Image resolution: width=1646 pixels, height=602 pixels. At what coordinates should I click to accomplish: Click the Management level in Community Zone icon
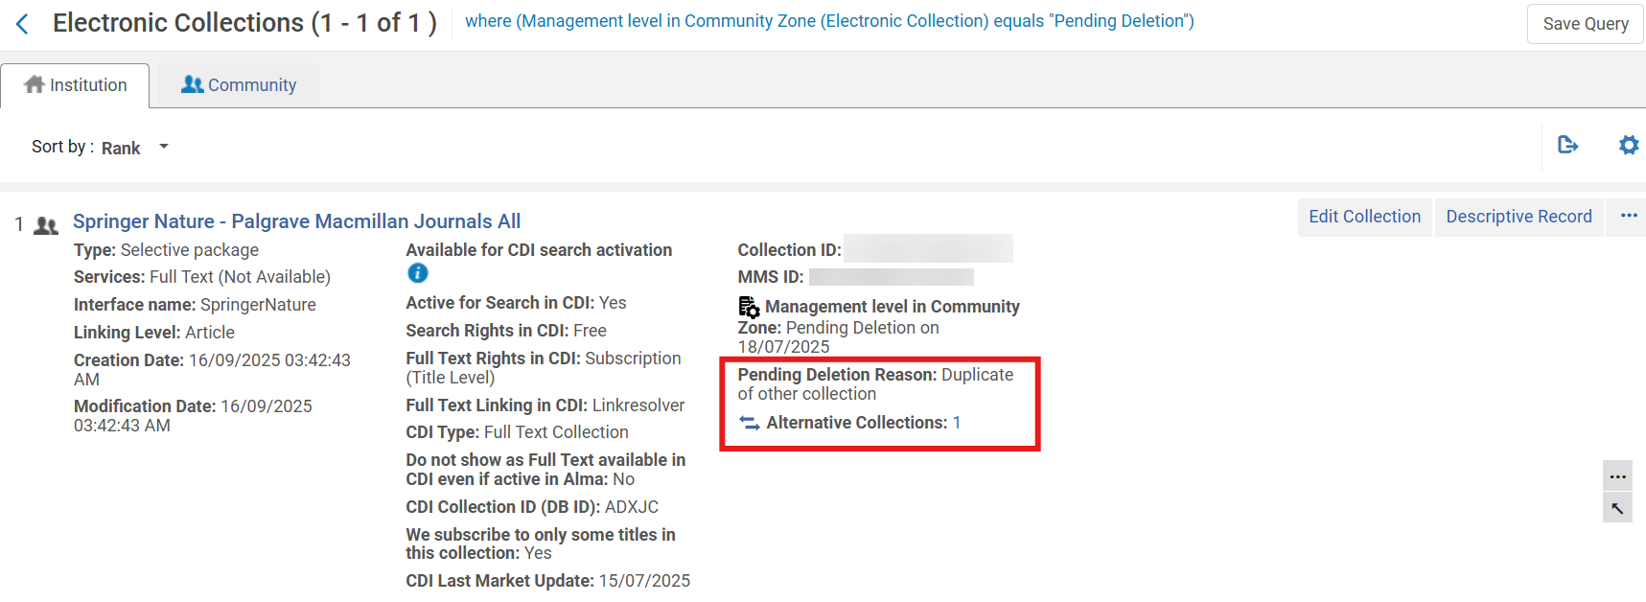click(x=748, y=307)
